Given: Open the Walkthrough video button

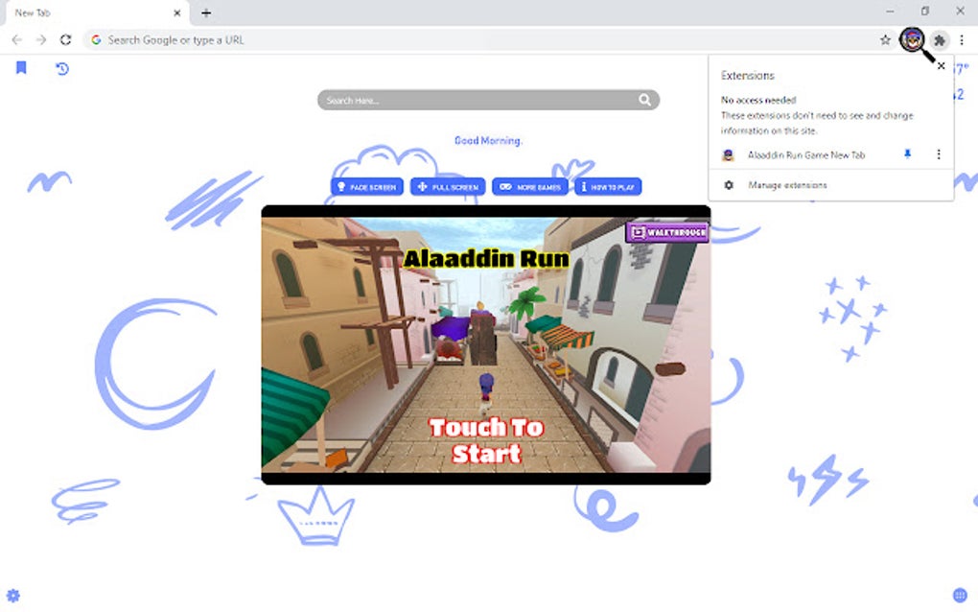Looking at the screenshot, I should tap(667, 232).
